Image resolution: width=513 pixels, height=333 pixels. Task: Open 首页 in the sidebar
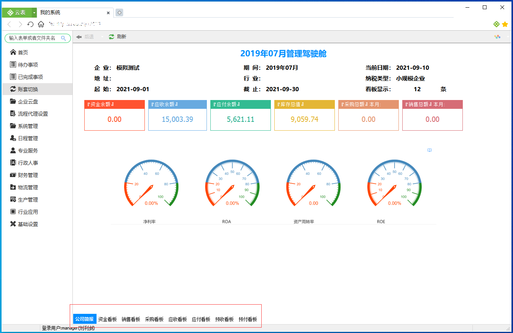[37, 52]
